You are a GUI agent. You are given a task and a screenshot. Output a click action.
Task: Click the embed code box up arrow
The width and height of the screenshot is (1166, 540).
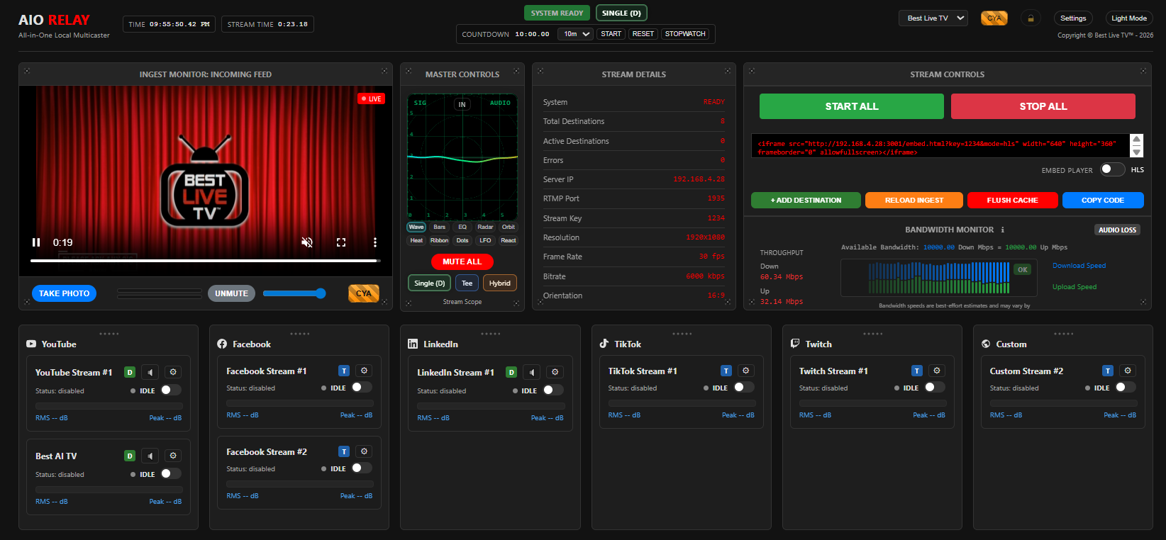click(x=1136, y=140)
